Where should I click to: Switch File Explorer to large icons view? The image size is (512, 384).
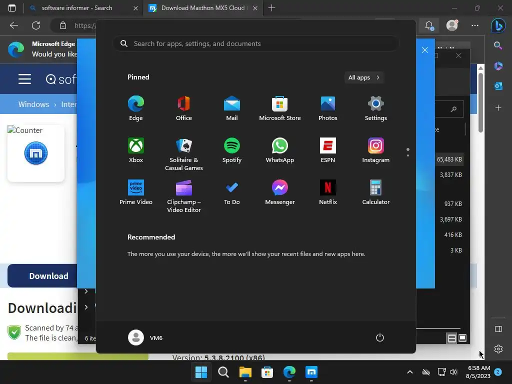[462, 338]
